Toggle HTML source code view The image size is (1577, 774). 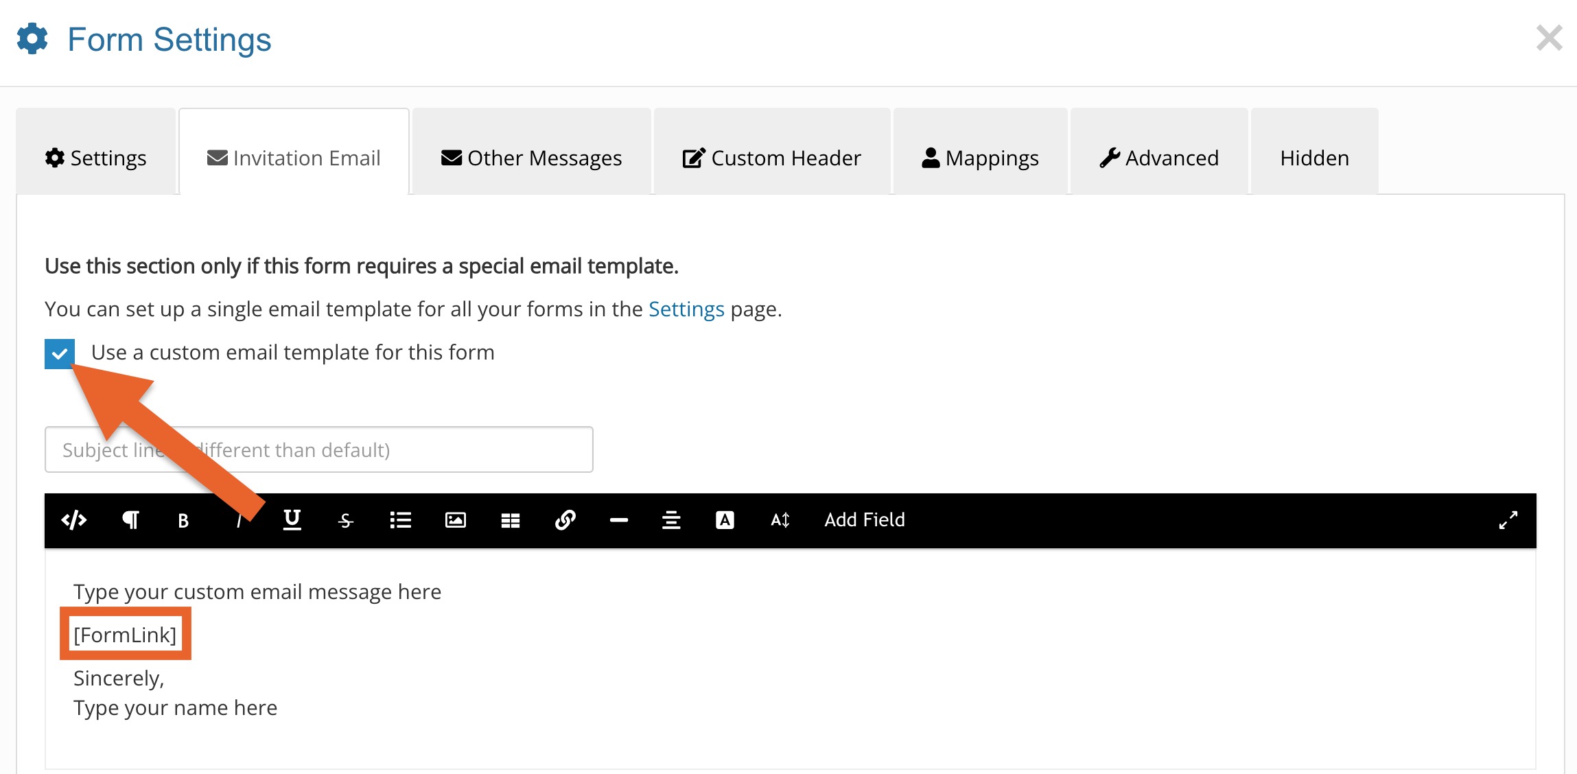click(73, 520)
